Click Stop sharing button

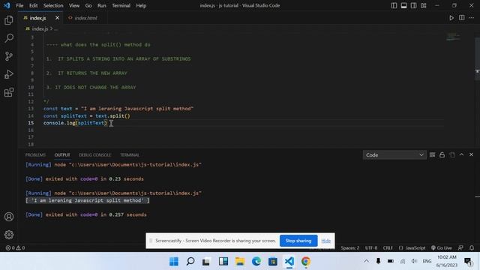(298, 241)
